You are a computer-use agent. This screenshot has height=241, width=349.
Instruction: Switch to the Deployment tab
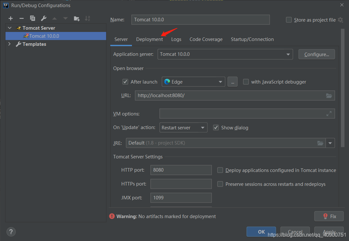pyautogui.click(x=150, y=39)
